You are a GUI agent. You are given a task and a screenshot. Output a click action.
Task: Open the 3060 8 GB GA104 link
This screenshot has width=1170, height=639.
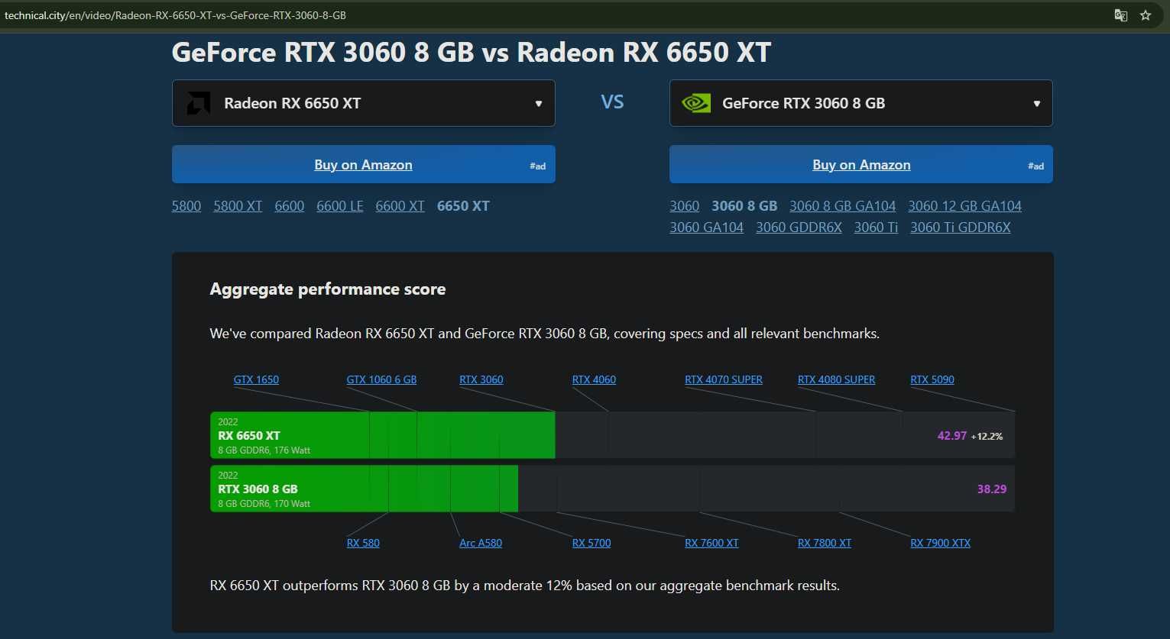point(843,206)
